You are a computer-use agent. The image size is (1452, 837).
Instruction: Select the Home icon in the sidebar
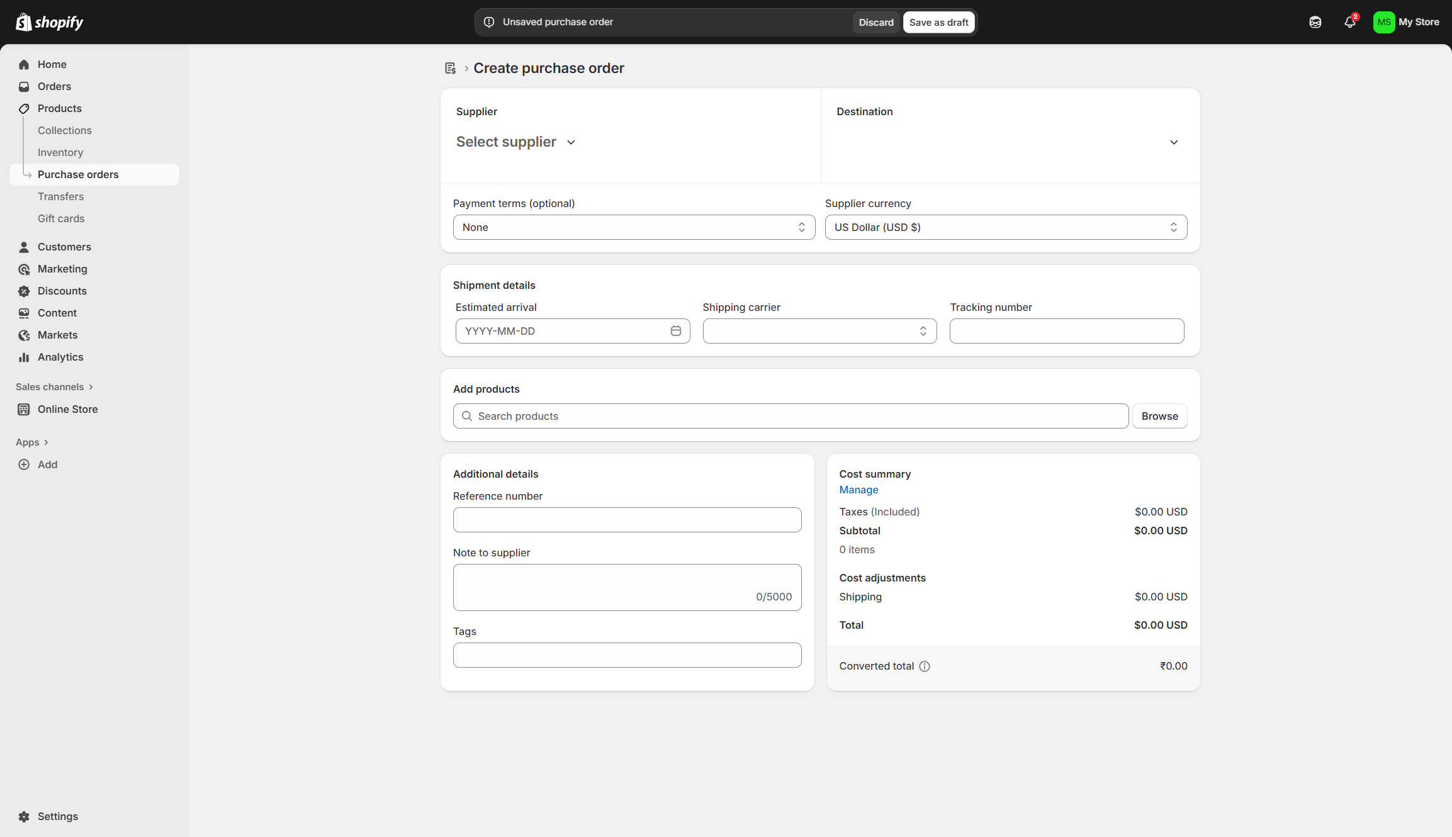click(x=24, y=64)
